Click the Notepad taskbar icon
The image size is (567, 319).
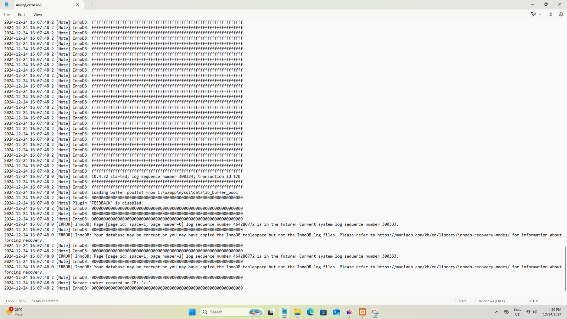[284, 312]
